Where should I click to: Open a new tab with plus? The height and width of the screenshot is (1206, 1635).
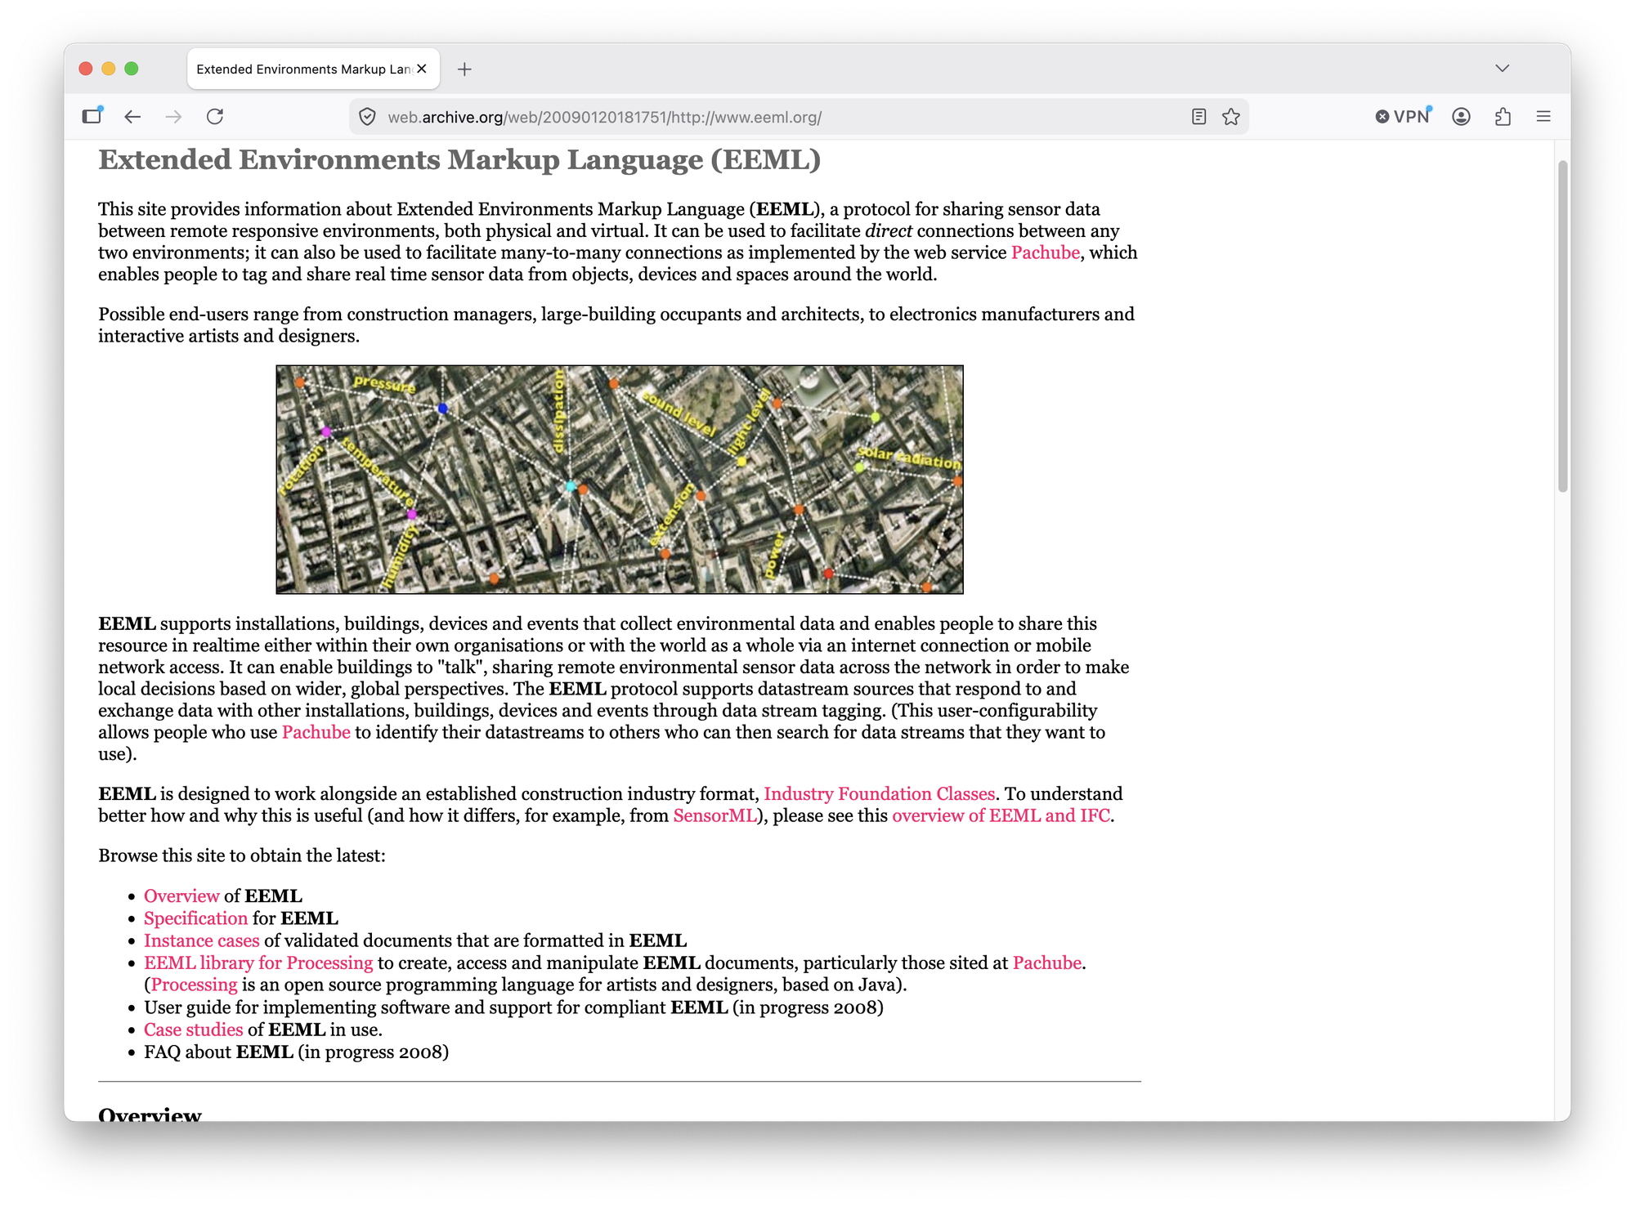pos(464,69)
